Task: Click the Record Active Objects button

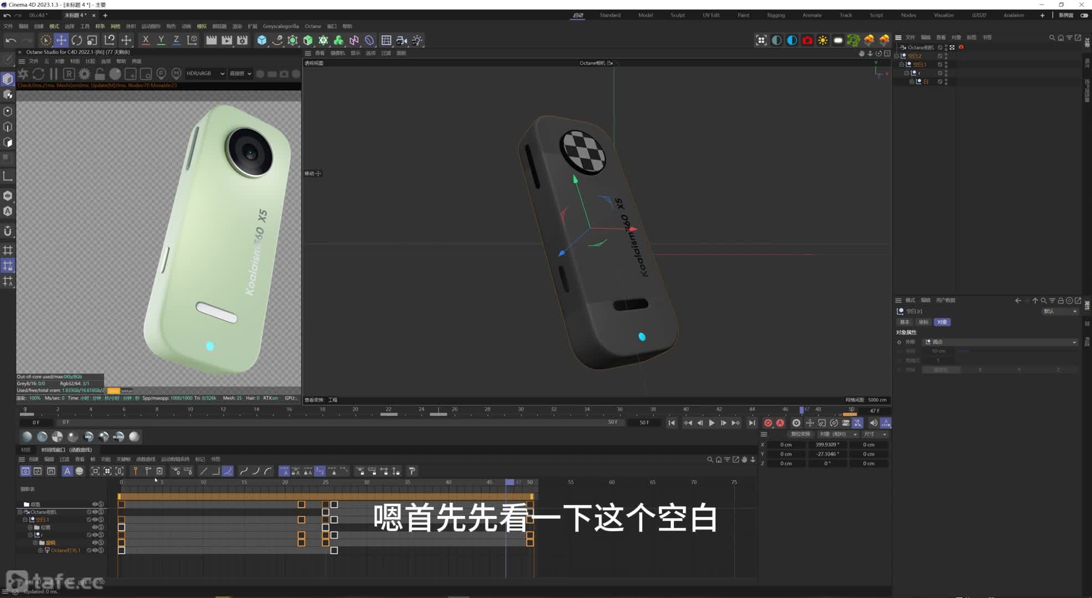Action: coord(768,422)
